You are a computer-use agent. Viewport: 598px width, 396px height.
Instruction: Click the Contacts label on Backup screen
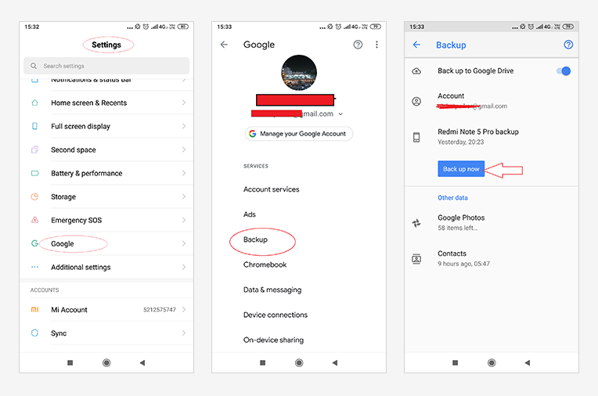coord(452,254)
